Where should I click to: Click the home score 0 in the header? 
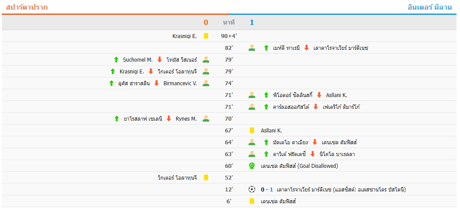pos(206,22)
